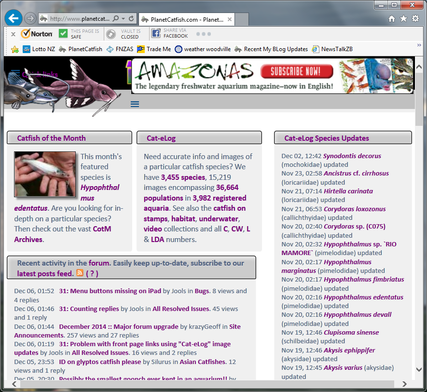Click the planetcatfish URL address field
The image size is (427, 392).
(80, 18)
